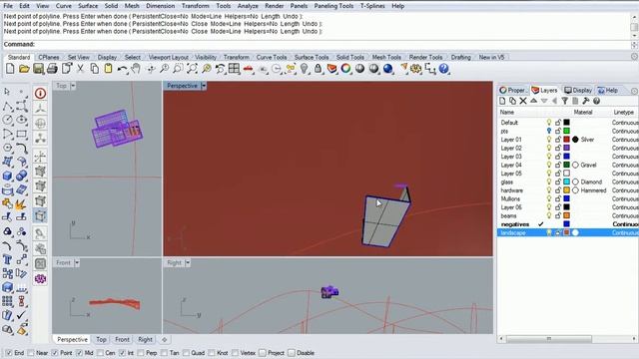
Task: Select the Polyline tool in sidebar
Action: point(7,107)
